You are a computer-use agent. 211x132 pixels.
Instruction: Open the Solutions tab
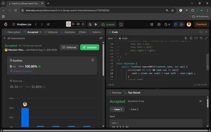tap(68, 32)
